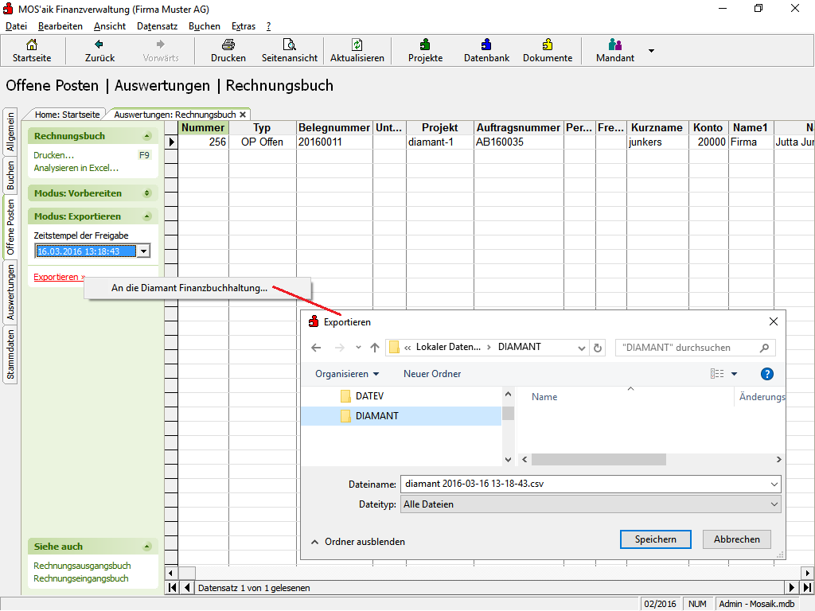Click the Drucken printer icon
Screen dimensions: 815x611
[228, 45]
